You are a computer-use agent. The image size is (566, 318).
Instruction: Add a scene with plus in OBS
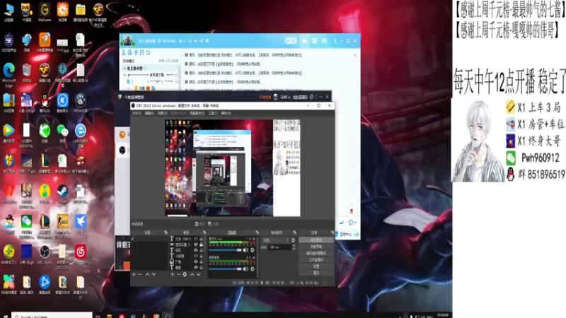pyautogui.click(x=134, y=274)
